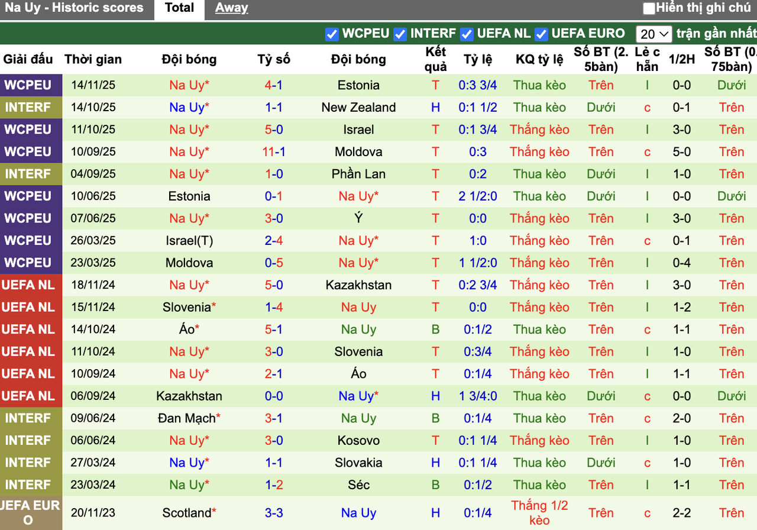The image size is (757, 530).
Task: Switch to the Total tab
Action: pyautogui.click(x=179, y=8)
